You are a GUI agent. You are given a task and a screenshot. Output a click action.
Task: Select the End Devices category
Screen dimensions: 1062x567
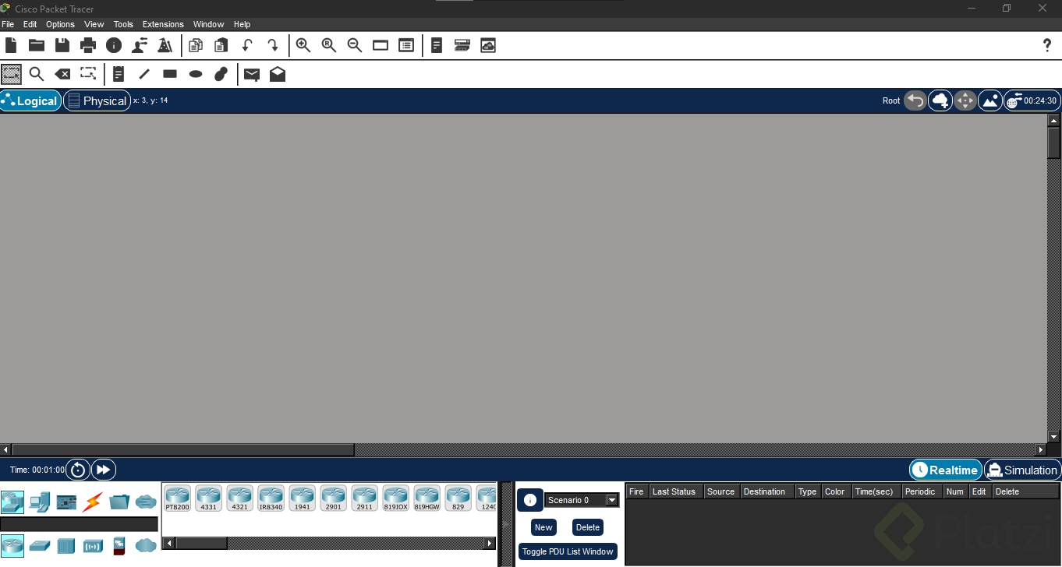pyautogui.click(x=39, y=502)
